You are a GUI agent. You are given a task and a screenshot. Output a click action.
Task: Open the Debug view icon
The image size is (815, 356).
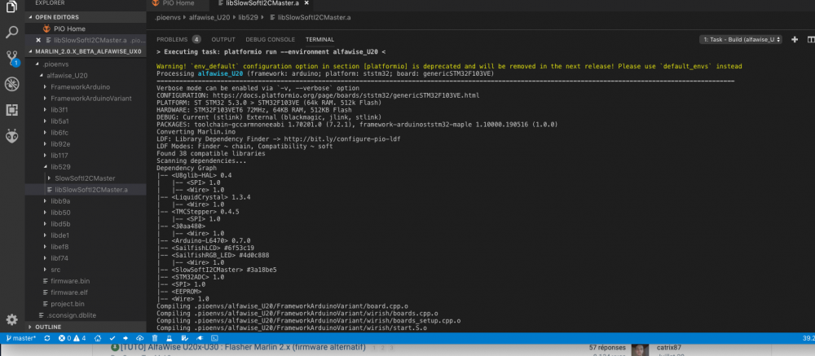11,84
